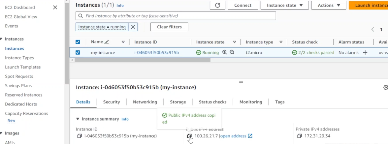Go to EC2 Dashboard
Screen dimensions: 388x144
click(x=20, y=7)
